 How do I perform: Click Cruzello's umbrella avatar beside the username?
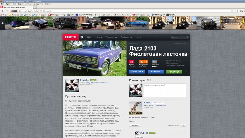[x=72, y=85]
